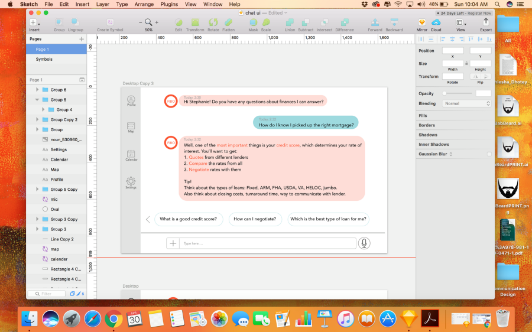The height and width of the screenshot is (332, 532).
Task: Select the Oval layer
Action: click(56, 209)
